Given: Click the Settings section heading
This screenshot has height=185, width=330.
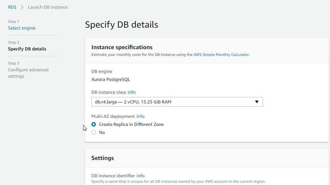Looking at the screenshot, I should click(103, 158).
